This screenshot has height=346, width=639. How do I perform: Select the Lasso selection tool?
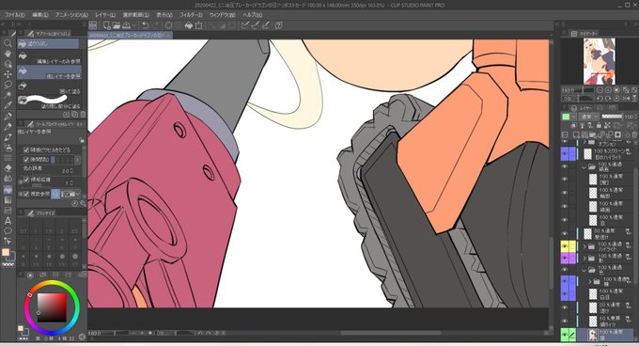pos(8,85)
